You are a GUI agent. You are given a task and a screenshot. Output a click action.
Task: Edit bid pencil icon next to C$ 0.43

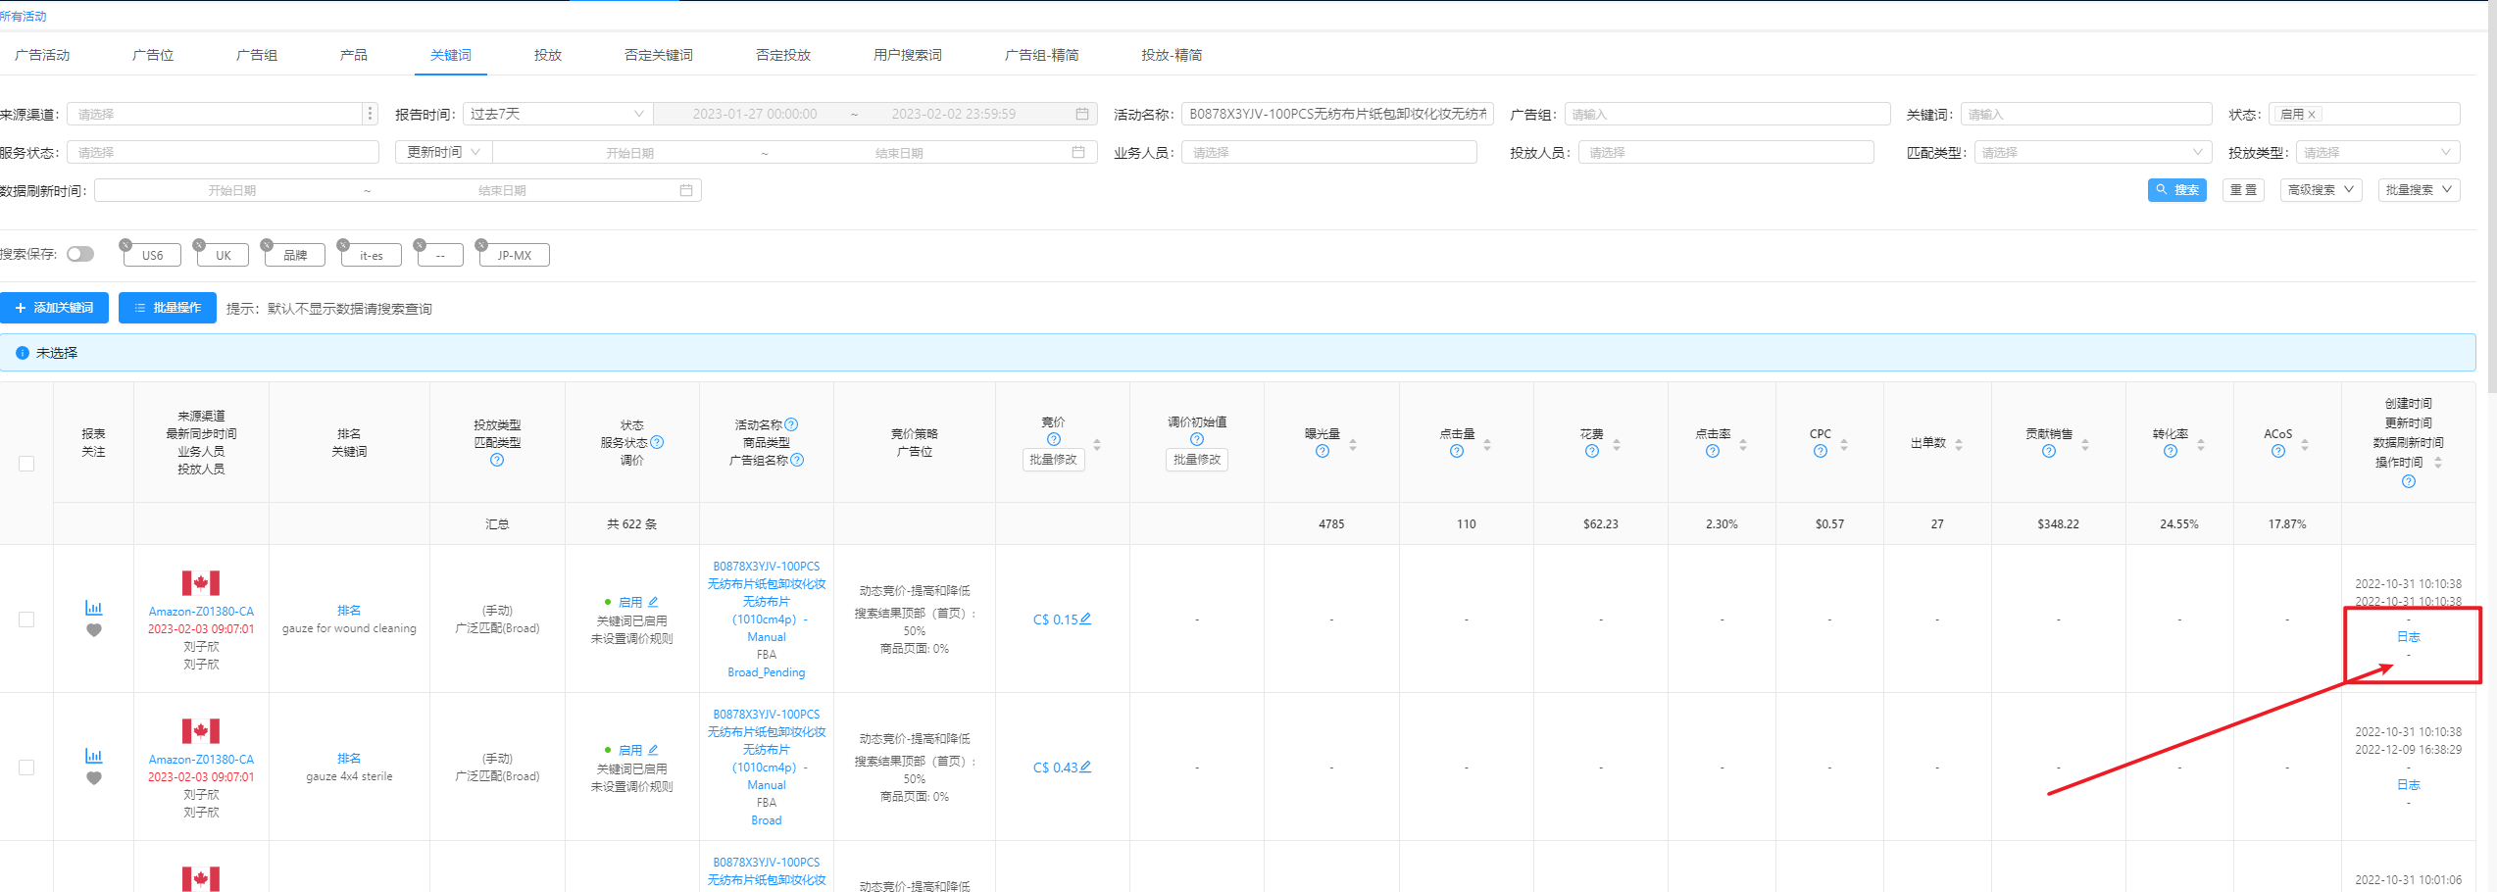pyautogui.click(x=1085, y=767)
